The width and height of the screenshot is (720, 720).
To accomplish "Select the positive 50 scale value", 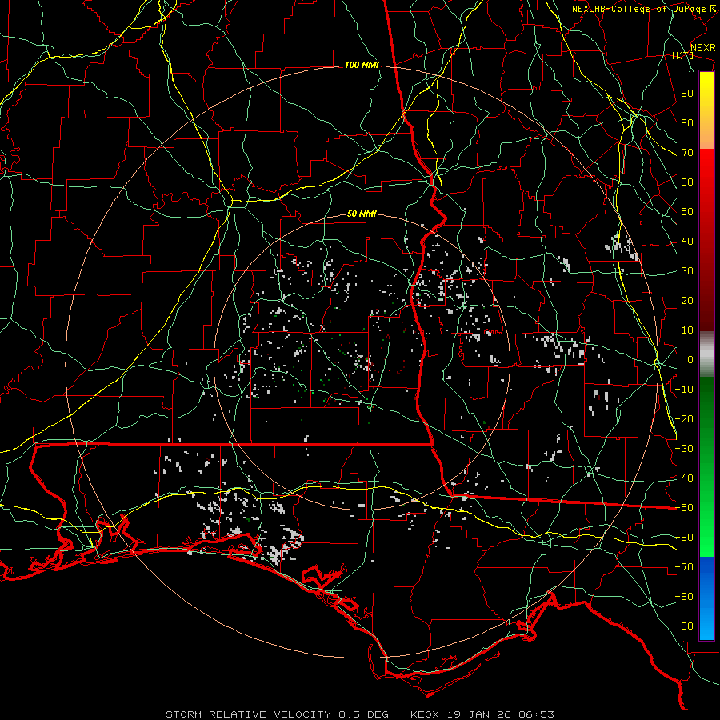I will click(x=687, y=212).
